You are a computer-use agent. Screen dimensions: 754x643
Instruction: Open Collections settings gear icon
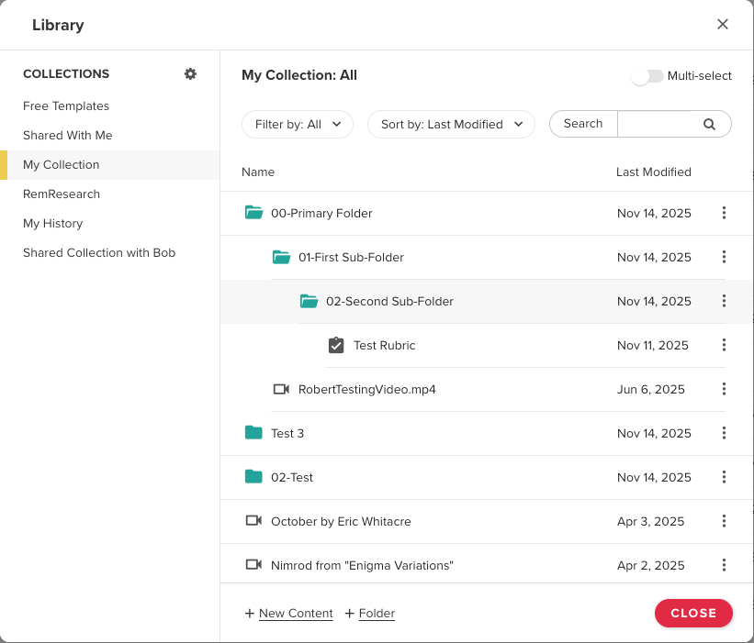point(190,74)
